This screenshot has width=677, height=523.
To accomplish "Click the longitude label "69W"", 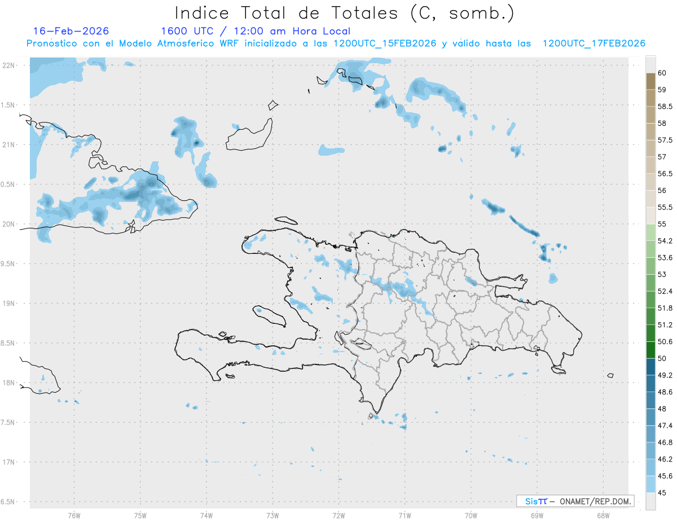I will (537, 515).
